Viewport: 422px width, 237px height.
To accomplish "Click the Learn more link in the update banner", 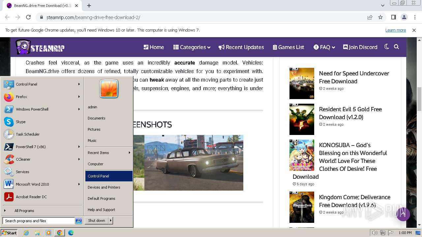I will pyautogui.click(x=396, y=30).
